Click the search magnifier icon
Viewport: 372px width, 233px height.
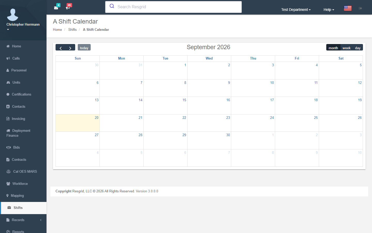point(112,6)
